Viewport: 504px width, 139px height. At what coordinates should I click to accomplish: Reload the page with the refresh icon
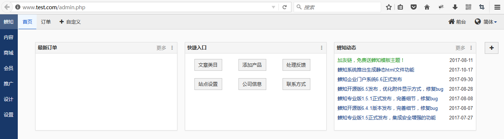point(285,7)
